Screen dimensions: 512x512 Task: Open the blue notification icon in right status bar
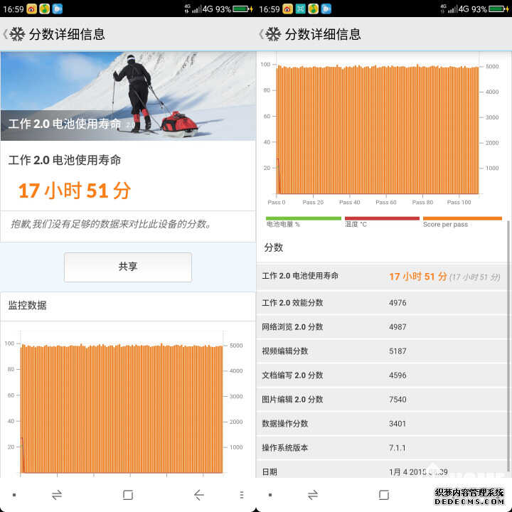click(326, 9)
